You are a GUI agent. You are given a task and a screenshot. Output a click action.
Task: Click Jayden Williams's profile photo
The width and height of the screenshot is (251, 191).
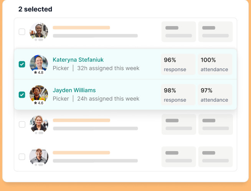click(x=39, y=93)
